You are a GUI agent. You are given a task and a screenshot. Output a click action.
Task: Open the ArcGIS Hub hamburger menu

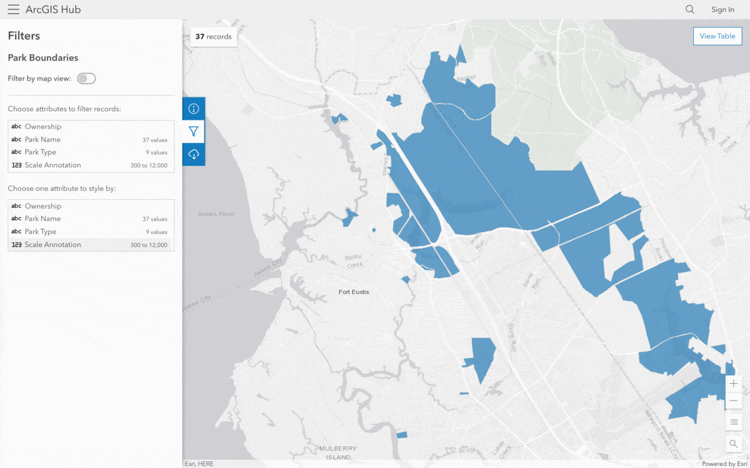(14, 9)
